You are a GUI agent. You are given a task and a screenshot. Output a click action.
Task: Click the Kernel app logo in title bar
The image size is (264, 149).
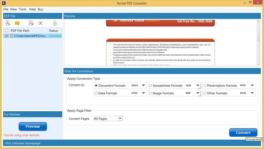pos(4,3)
